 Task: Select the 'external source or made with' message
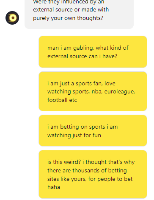coord(79,14)
